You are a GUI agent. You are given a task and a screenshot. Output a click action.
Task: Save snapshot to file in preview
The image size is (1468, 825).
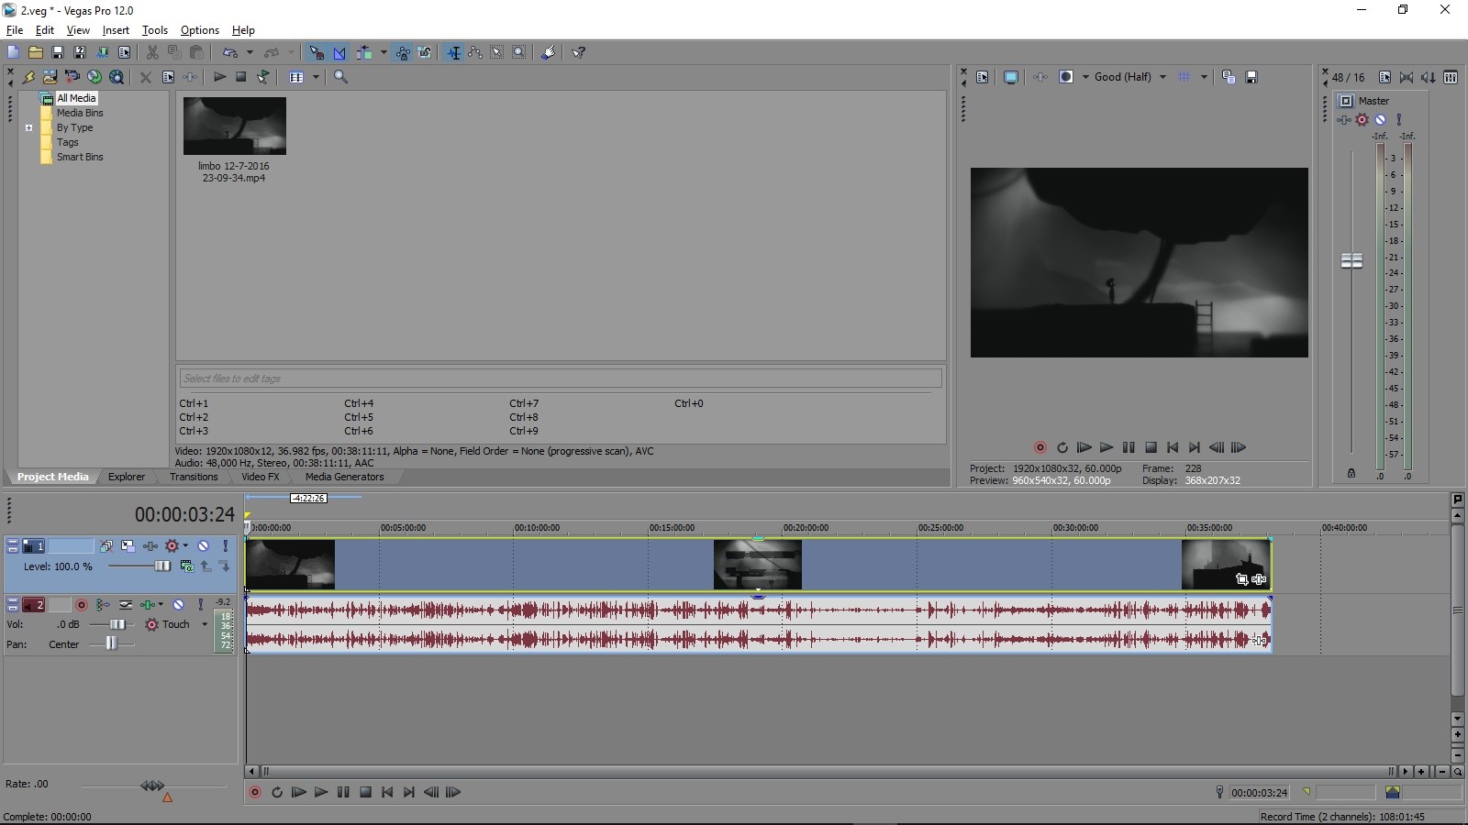[x=1251, y=77]
